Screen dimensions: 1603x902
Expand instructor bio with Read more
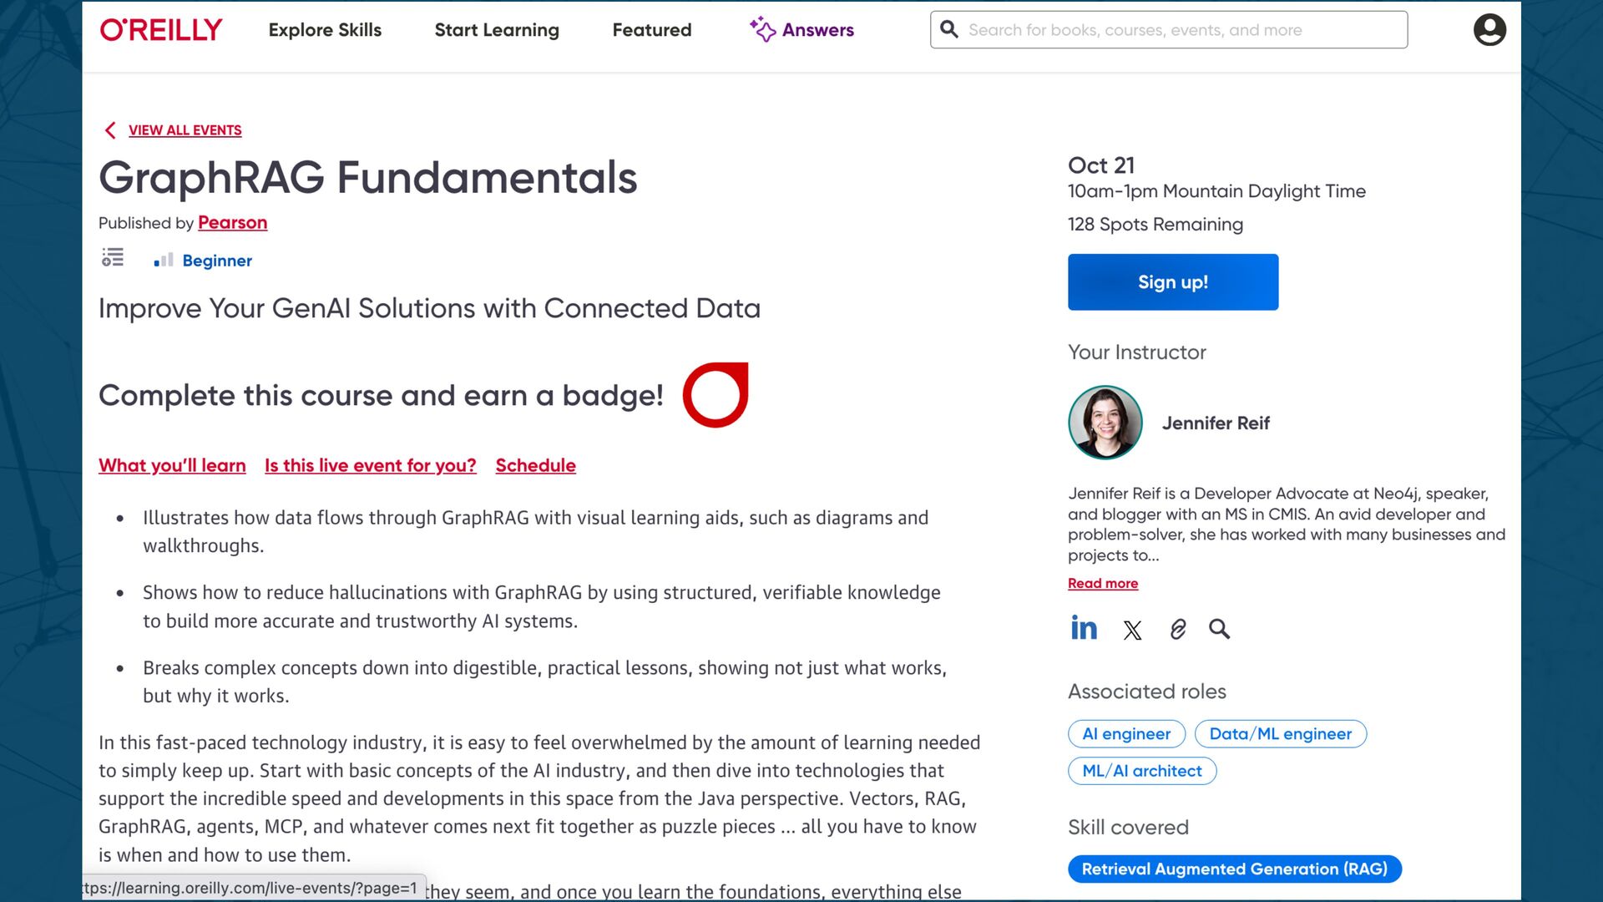click(1103, 584)
